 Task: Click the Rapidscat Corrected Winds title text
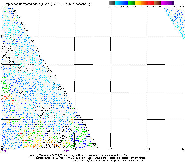[48, 4]
